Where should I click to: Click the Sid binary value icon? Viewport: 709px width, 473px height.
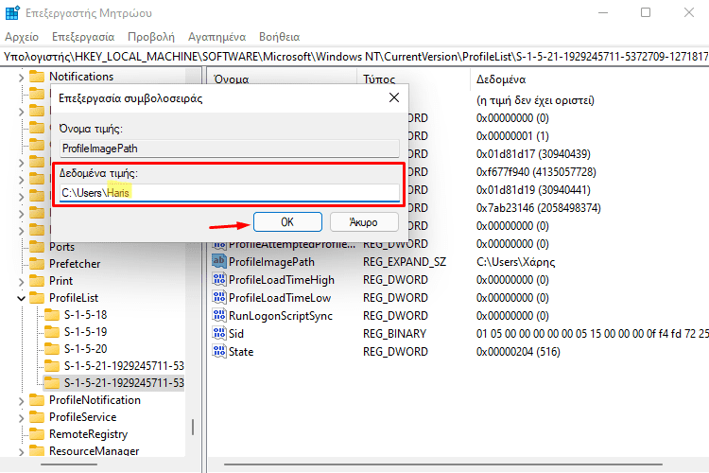click(x=219, y=334)
